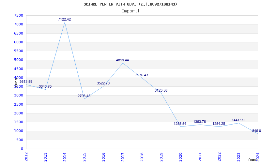Click the line point above 2017
This screenshot has width=261, height=163.
click(x=123, y=63)
